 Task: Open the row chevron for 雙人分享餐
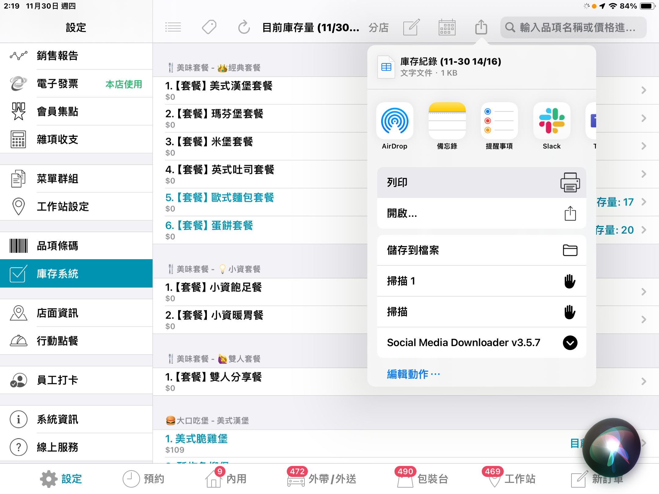pos(644,381)
